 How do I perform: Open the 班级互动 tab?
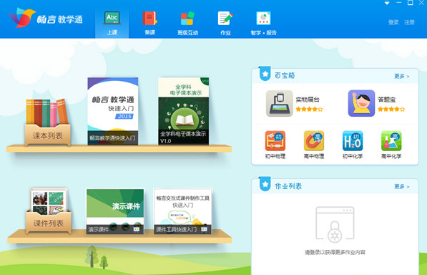click(x=187, y=24)
